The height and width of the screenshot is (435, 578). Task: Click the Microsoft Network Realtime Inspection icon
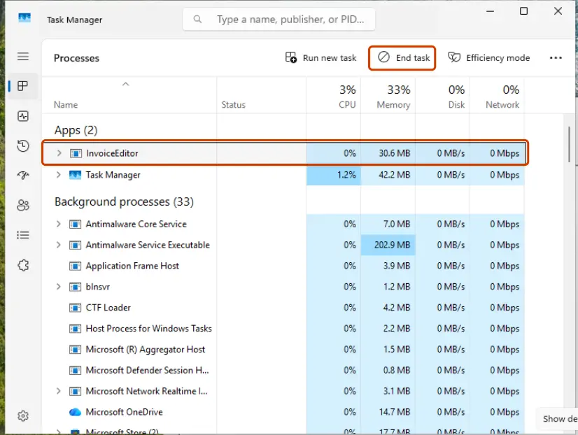pos(75,391)
